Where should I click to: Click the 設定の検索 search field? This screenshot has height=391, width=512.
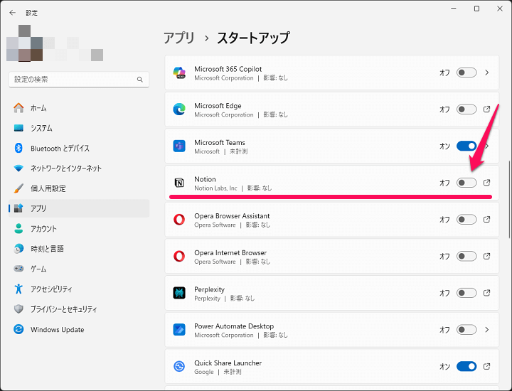[x=79, y=80]
